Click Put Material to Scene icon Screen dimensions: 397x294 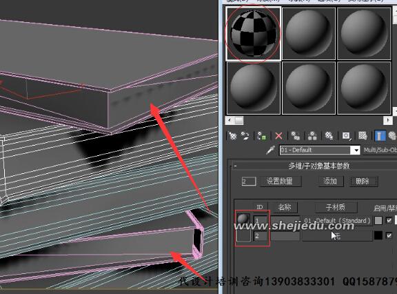tap(245, 136)
